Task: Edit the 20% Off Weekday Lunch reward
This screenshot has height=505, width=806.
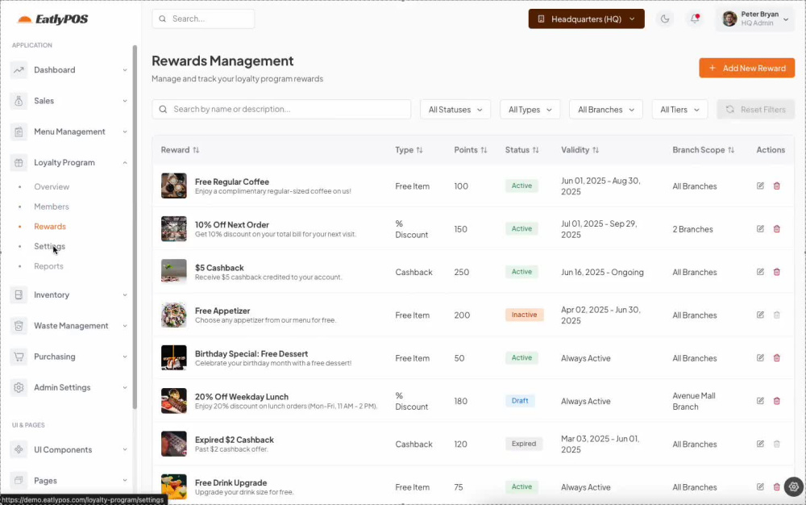Action: point(760,401)
